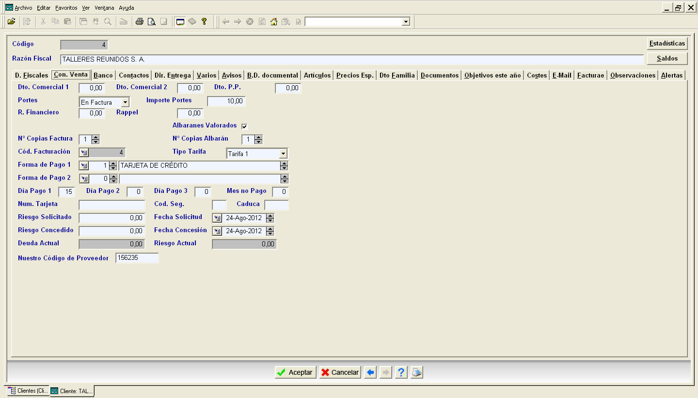This screenshot has width=698, height=398.
Task: Open the lookup icon for Forma de Pago 1
Action: click(x=84, y=166)
